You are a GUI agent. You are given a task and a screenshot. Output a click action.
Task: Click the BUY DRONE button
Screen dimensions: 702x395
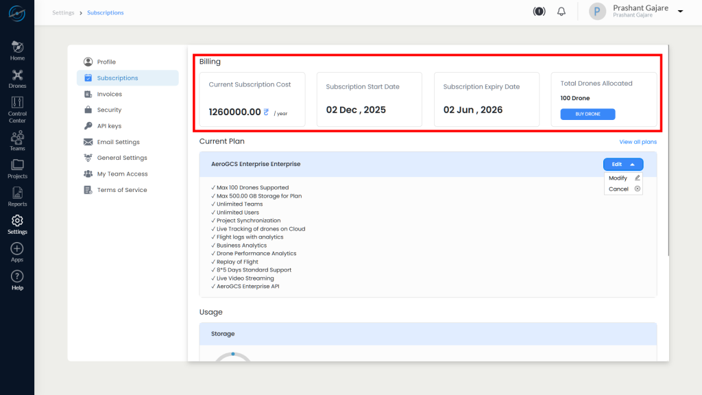coord(588,114)
